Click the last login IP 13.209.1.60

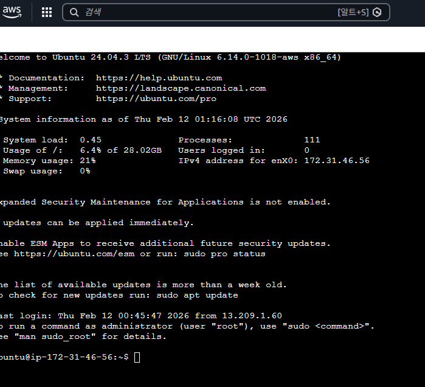252,316
